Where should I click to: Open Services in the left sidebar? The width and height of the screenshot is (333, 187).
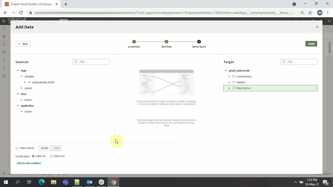pos(4,44)
